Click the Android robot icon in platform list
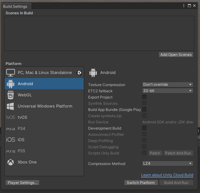The width and height of the screenshot is (200, 193). [x=11, y=84]
